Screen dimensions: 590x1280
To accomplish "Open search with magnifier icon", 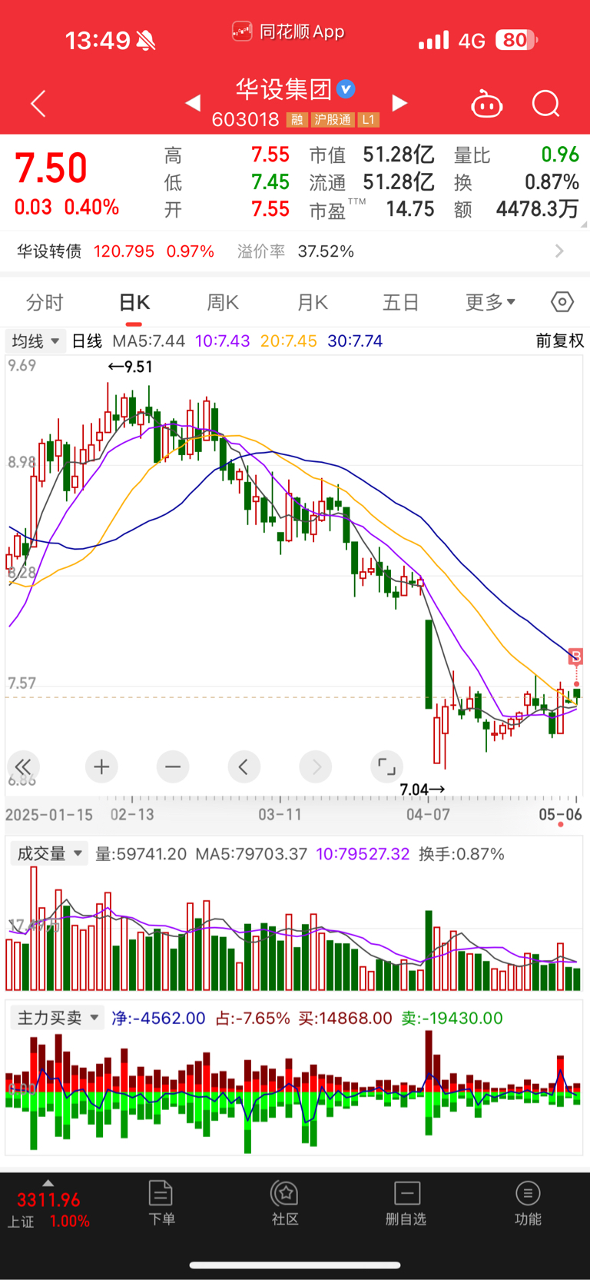I will pyautogui.click(x=546, y=104).
